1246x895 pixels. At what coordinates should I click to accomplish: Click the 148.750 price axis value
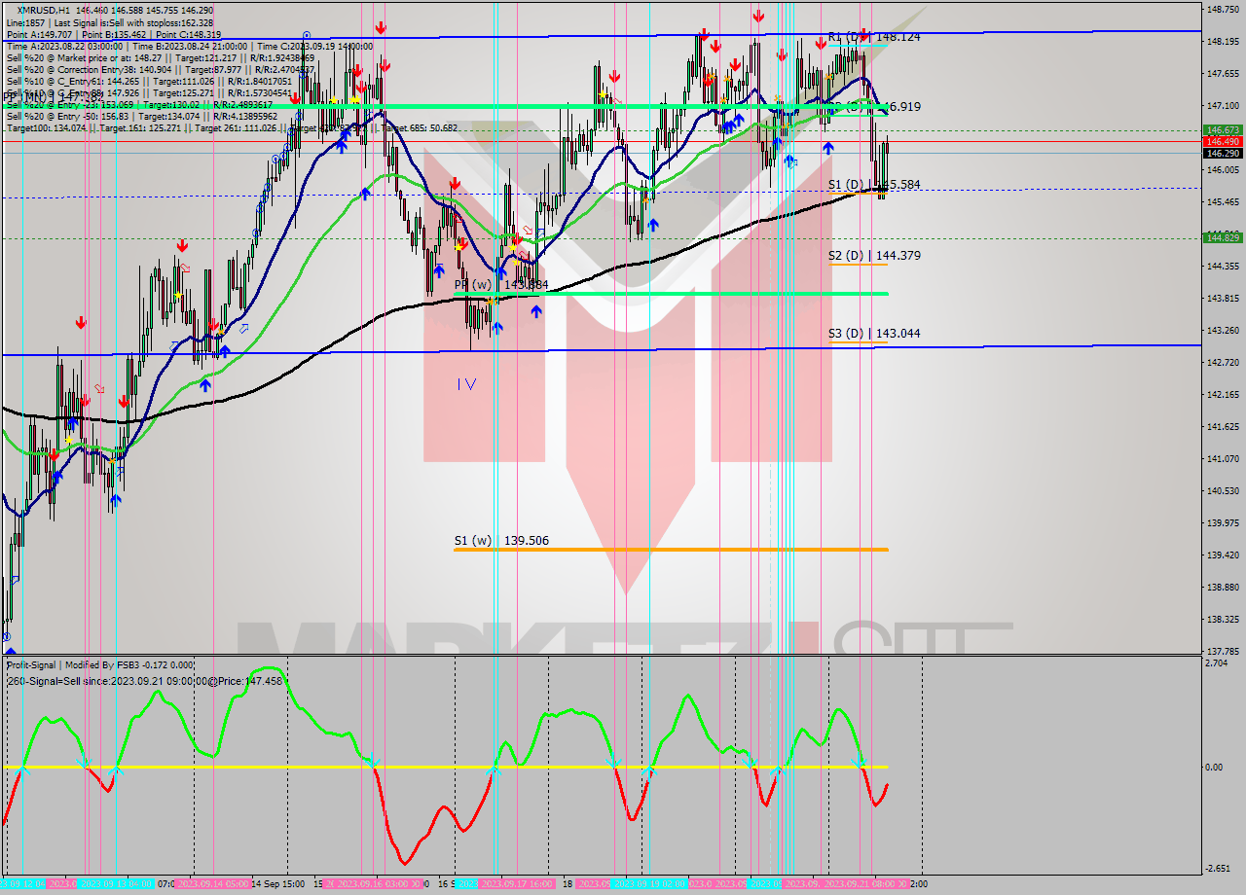point(1222,10)
